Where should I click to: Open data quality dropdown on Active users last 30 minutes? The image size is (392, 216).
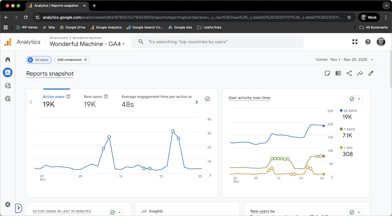116,212
